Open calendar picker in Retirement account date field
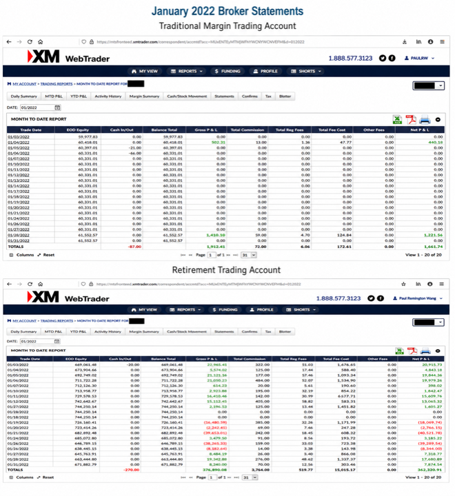The image size is (455, 496). coord(57,341)
